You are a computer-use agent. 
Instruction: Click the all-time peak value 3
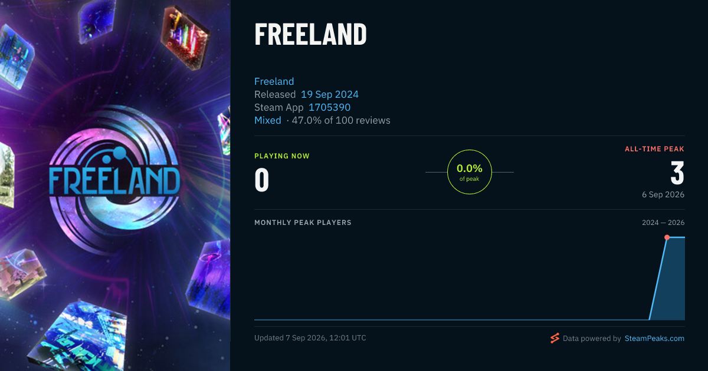[677, 173]
